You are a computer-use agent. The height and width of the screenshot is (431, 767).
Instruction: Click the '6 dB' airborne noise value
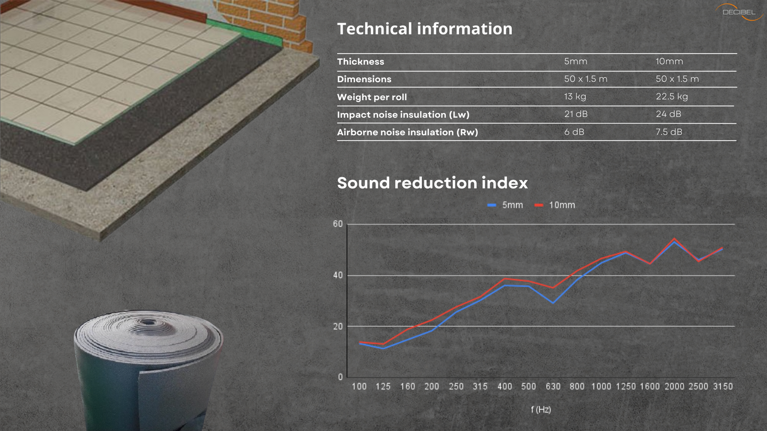coord(574,132)
